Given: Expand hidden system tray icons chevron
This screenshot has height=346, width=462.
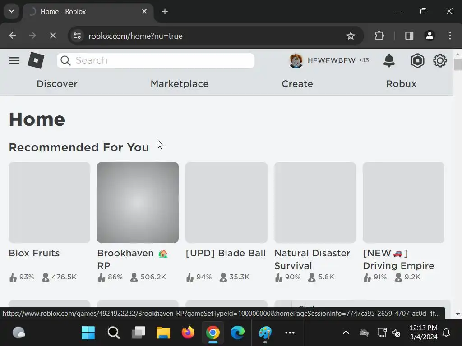Looking at the screenshot, I should point(346,333).
